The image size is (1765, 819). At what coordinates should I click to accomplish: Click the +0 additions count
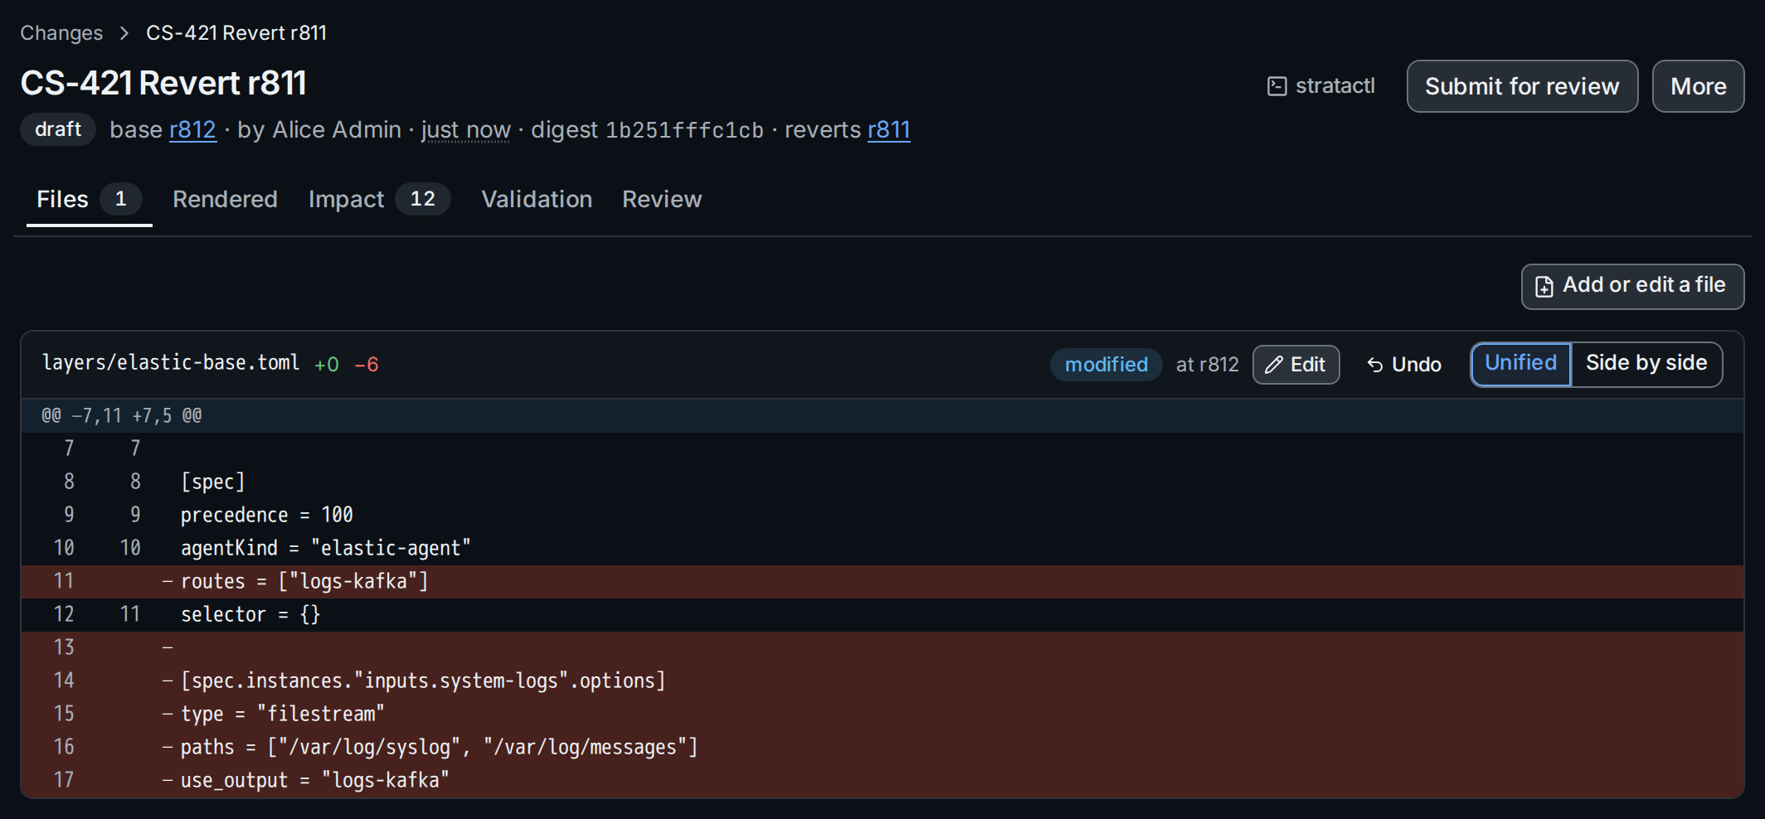pos(327,365)
